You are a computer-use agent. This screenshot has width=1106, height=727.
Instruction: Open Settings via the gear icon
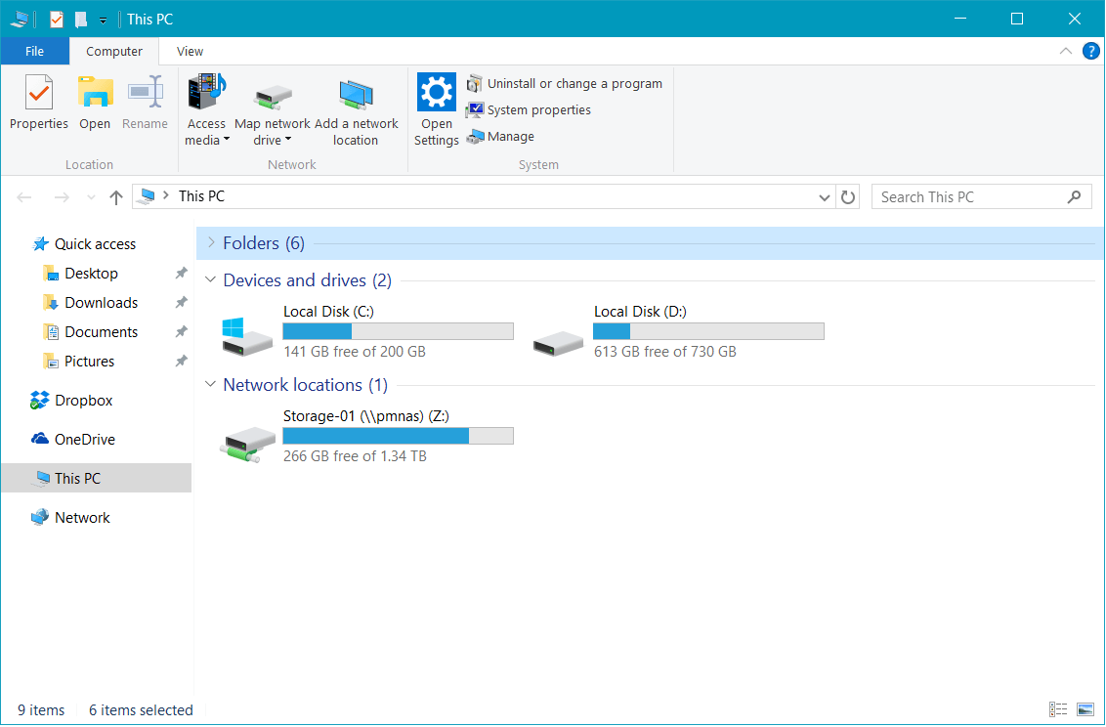click(x=436, y=93)
